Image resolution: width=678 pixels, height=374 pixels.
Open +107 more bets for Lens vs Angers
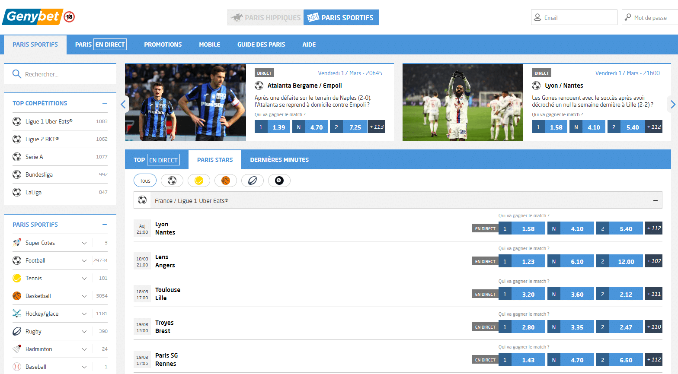click(x=654, y=261)
